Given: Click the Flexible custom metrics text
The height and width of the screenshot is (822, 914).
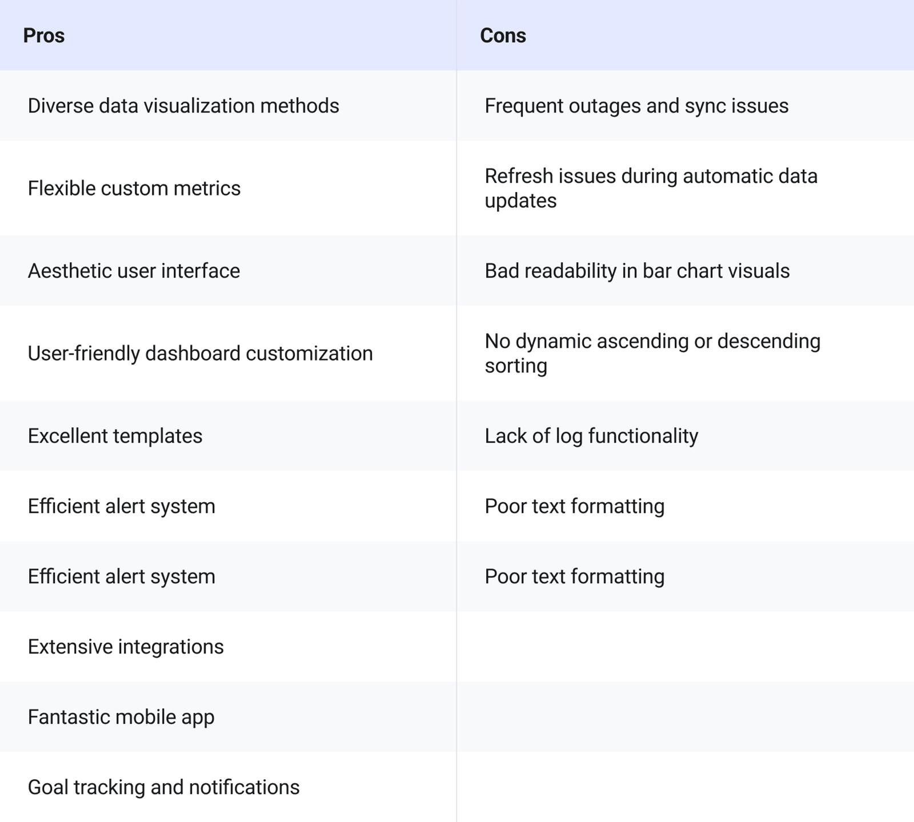Looking at the screenshot, I should click(x=134, y=188).
